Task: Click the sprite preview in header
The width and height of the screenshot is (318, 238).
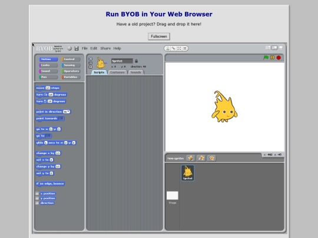Action: tap(101, 63)
